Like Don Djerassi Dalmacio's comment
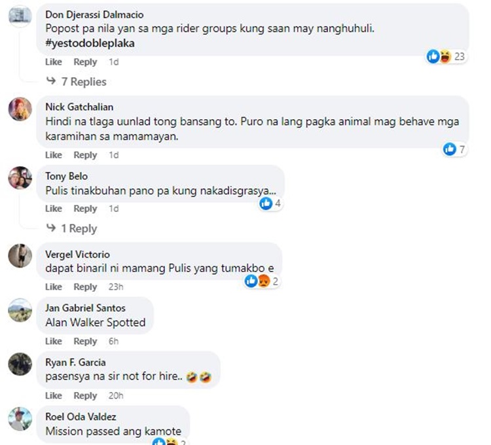This screenshot has height=445, width=491. point(54,62)
